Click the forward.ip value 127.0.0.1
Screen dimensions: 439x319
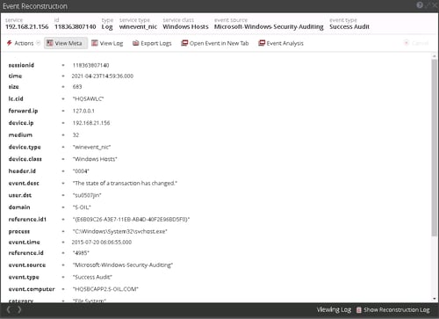click(x=83, y=111)
